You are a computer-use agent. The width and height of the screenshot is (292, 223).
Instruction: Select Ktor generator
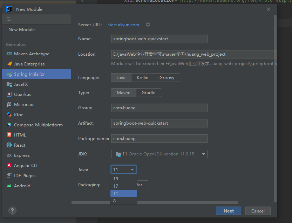tap(36, 114)
